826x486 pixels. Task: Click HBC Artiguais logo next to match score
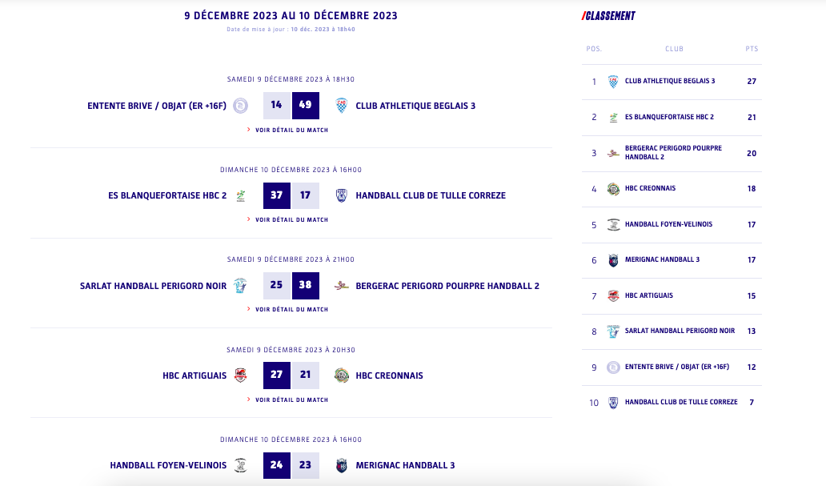point(241,376)
